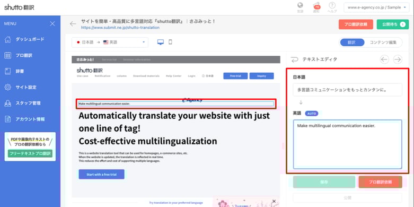This screenshot has width=414, height=207.
Task: Click 'Try translation in your preferred language'
Action: point(176,203)
